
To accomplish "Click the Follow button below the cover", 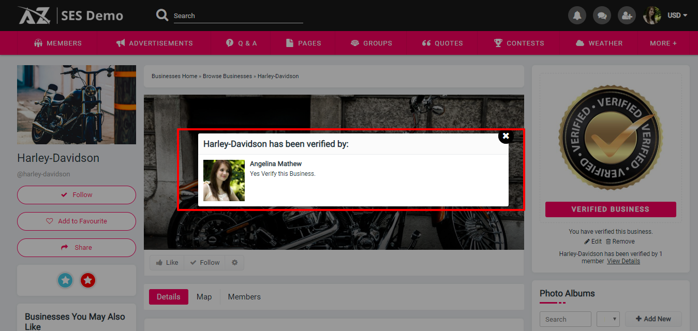I will tap(205, 263).
